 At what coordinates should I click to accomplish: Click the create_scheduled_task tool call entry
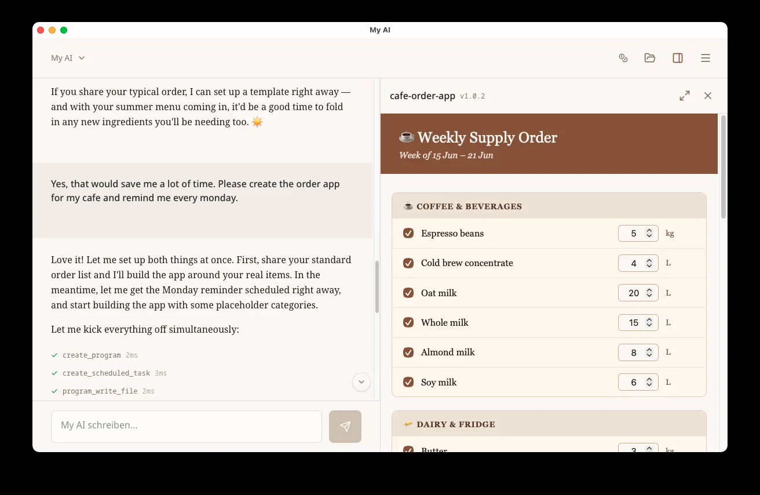pos(108,373)
